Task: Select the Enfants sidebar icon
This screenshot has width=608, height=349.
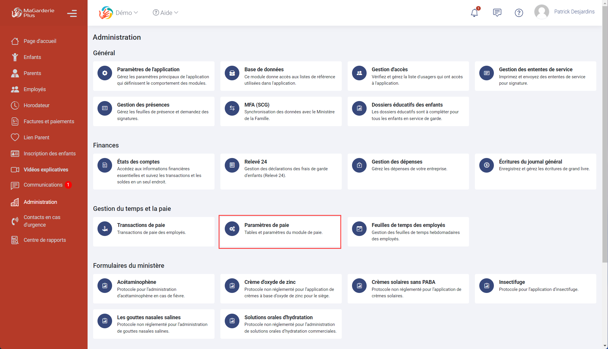Action: click(x=15, y=57)
